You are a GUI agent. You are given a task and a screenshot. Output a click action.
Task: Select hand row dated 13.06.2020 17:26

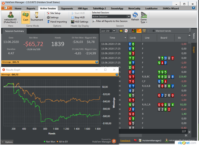[x=144, y=44]
